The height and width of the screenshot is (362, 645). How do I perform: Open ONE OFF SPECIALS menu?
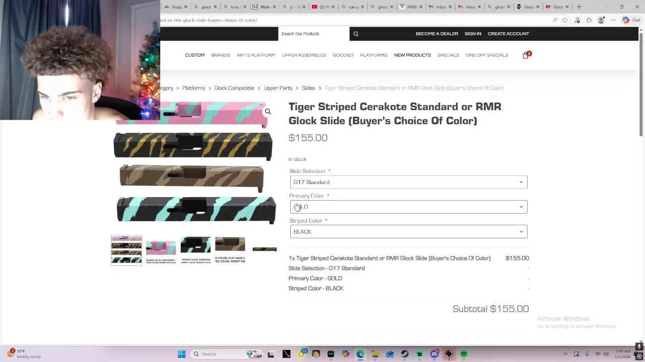pyautogui.click(x=487, y=55)
